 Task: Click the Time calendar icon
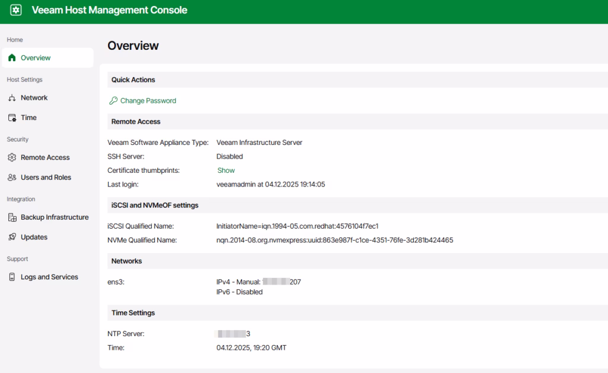(x=12, y=118)
